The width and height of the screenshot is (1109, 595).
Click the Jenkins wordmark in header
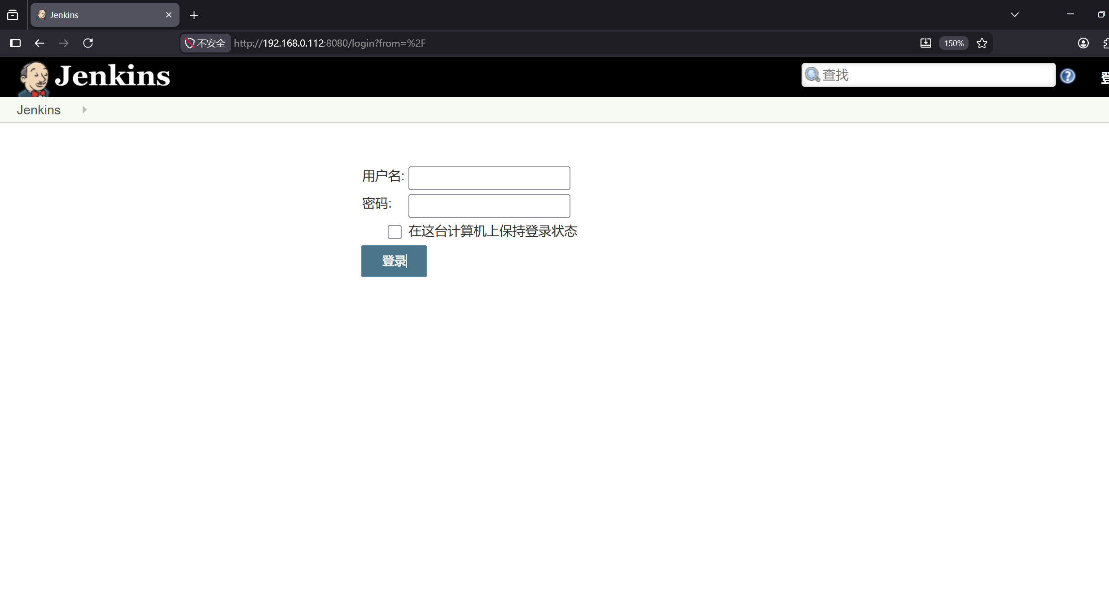[x=112, y=76]
